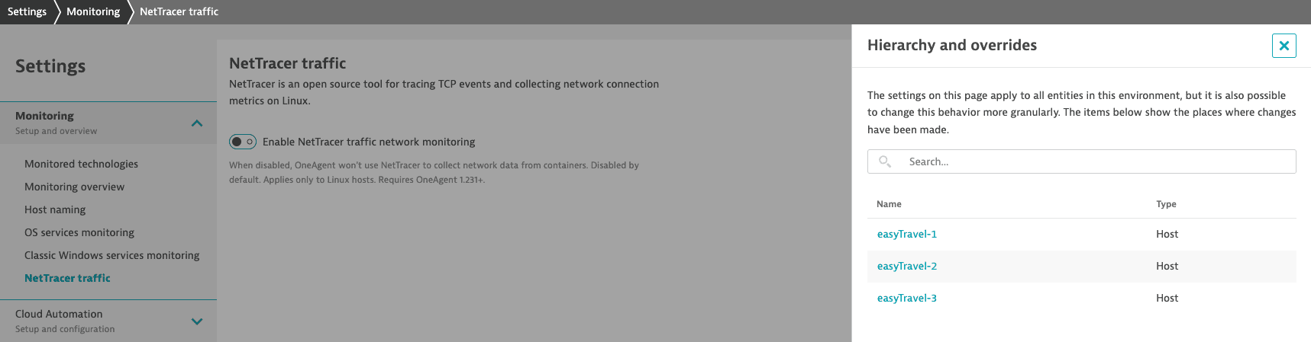Select NetTracer traffic in sidebar
1311x342 pixels.
coord(67,278)
